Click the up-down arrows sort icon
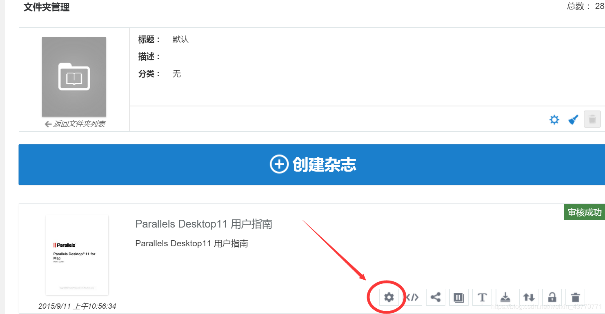 [x=529, y=297]
